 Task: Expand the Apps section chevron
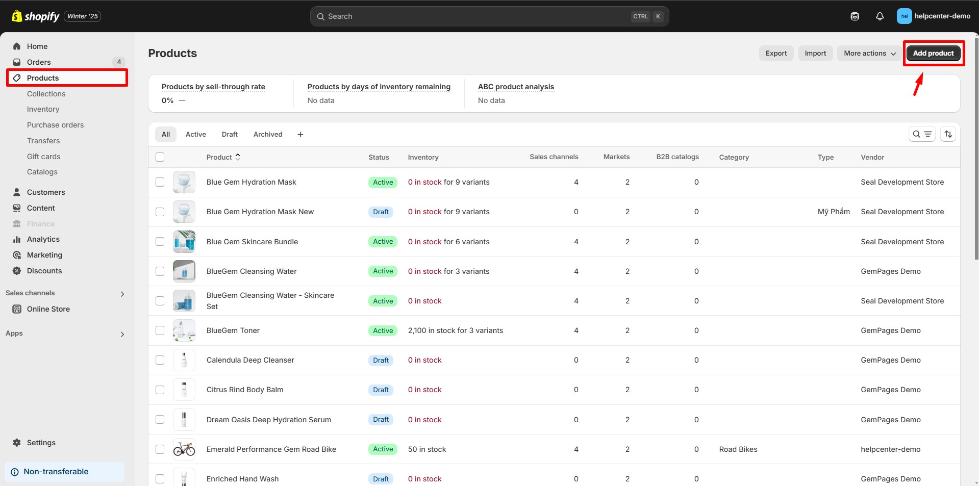tap(122, 334)
